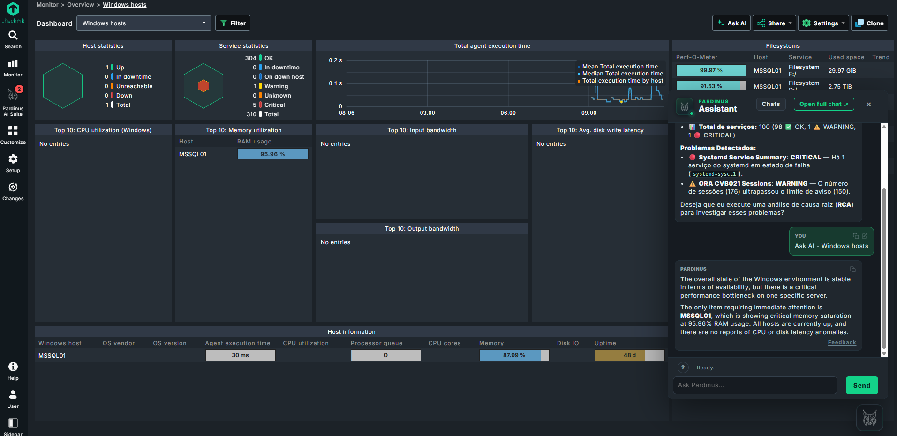The height and width of the screenshot is (436, 897).
Task: Click the Mean Total execution time legend
Action: tap(620, 67)
